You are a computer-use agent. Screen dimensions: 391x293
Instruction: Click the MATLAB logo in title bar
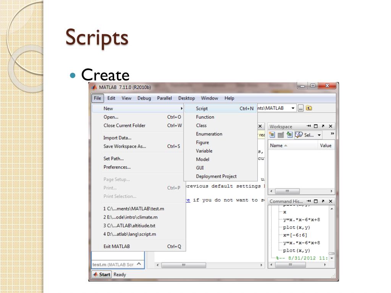94,87
